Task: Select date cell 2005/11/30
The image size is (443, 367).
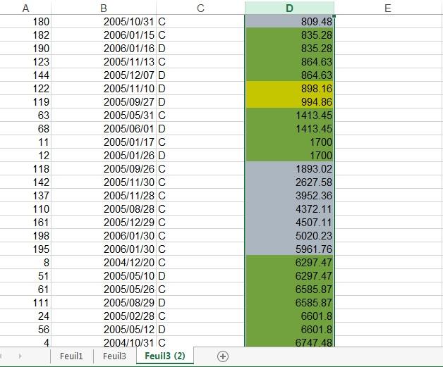Action: point(104,182)
